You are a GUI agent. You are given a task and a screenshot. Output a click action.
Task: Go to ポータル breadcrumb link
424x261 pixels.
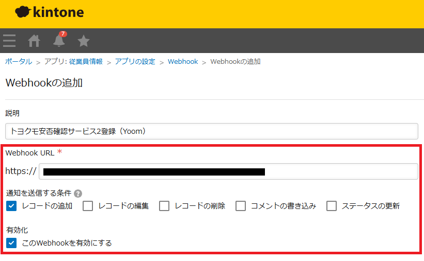(19, 61)
